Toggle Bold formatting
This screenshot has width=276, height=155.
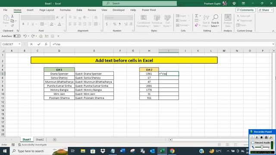(x=23, y=24)
